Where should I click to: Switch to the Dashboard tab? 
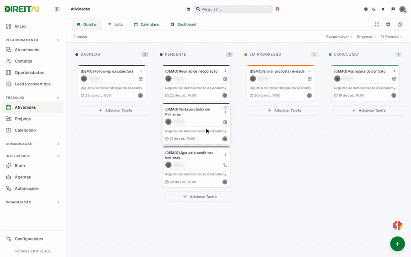184,24
